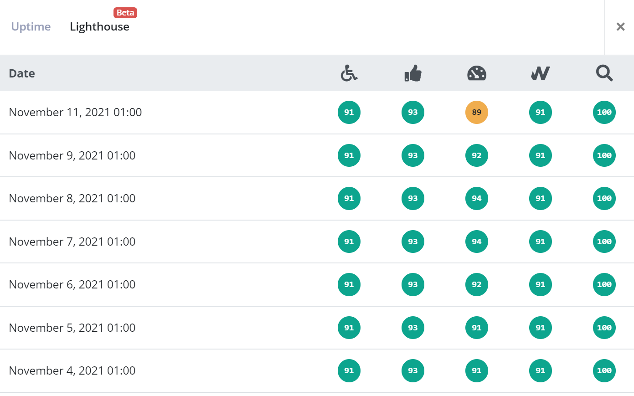634x396 pixels.
Task: Click the best practices thumbs-up icon
Action: click(x=412, y=73)
